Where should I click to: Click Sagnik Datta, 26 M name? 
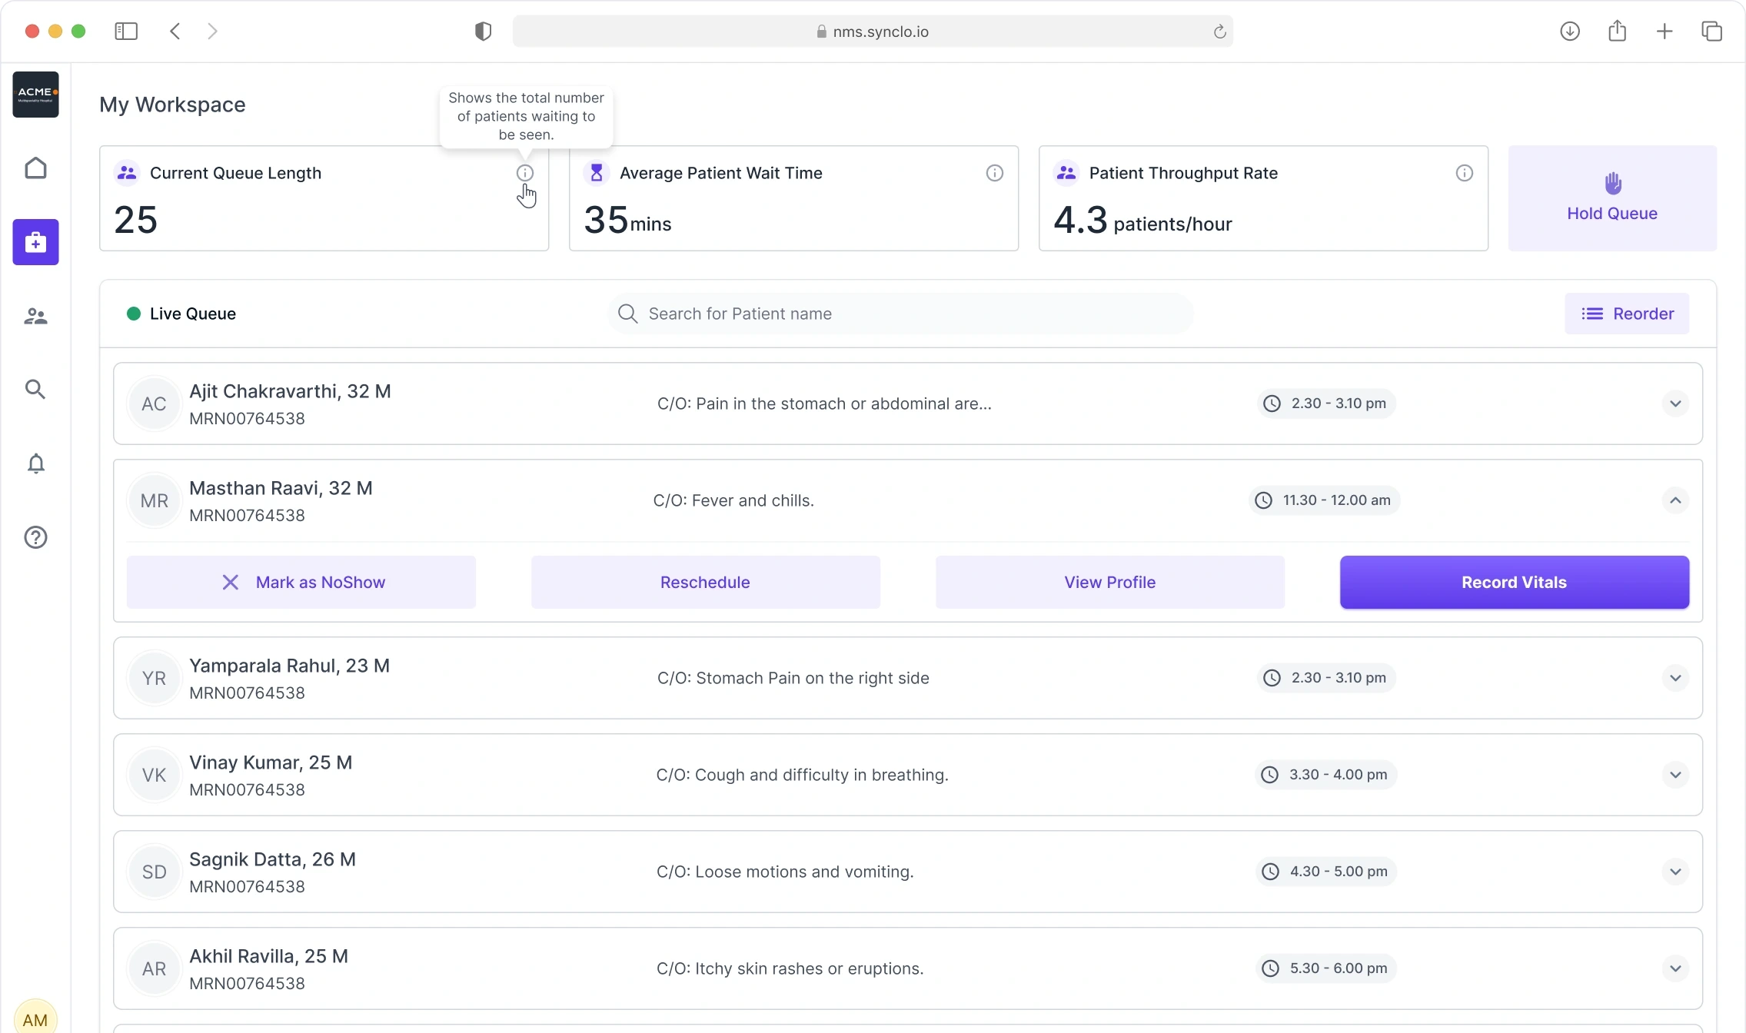click(272, 859)
